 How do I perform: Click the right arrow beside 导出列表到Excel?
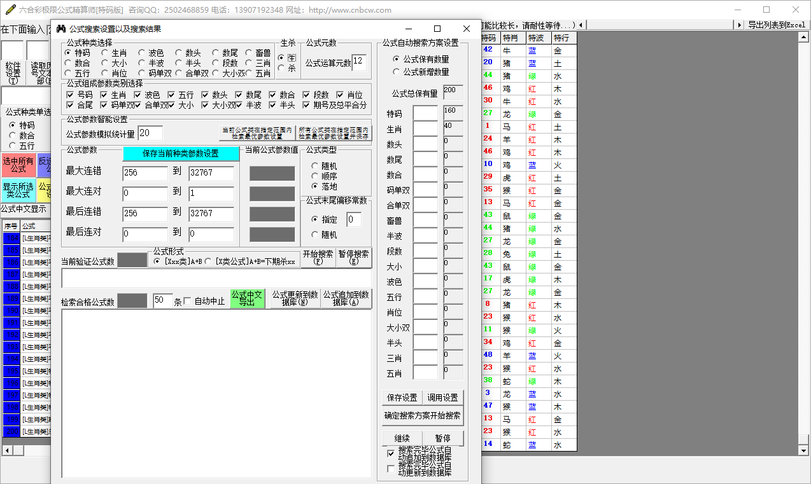pos(739,25)
